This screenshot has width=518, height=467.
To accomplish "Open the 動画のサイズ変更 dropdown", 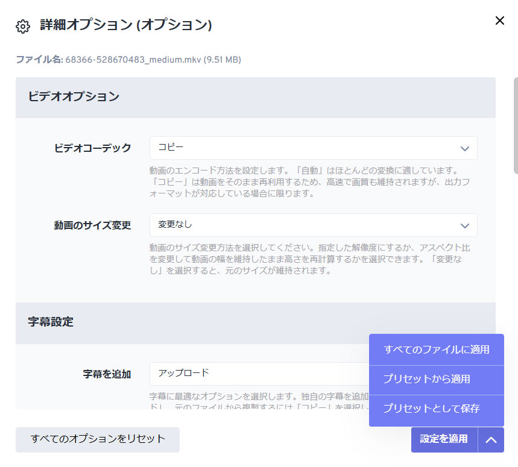I will coord(313,225).
